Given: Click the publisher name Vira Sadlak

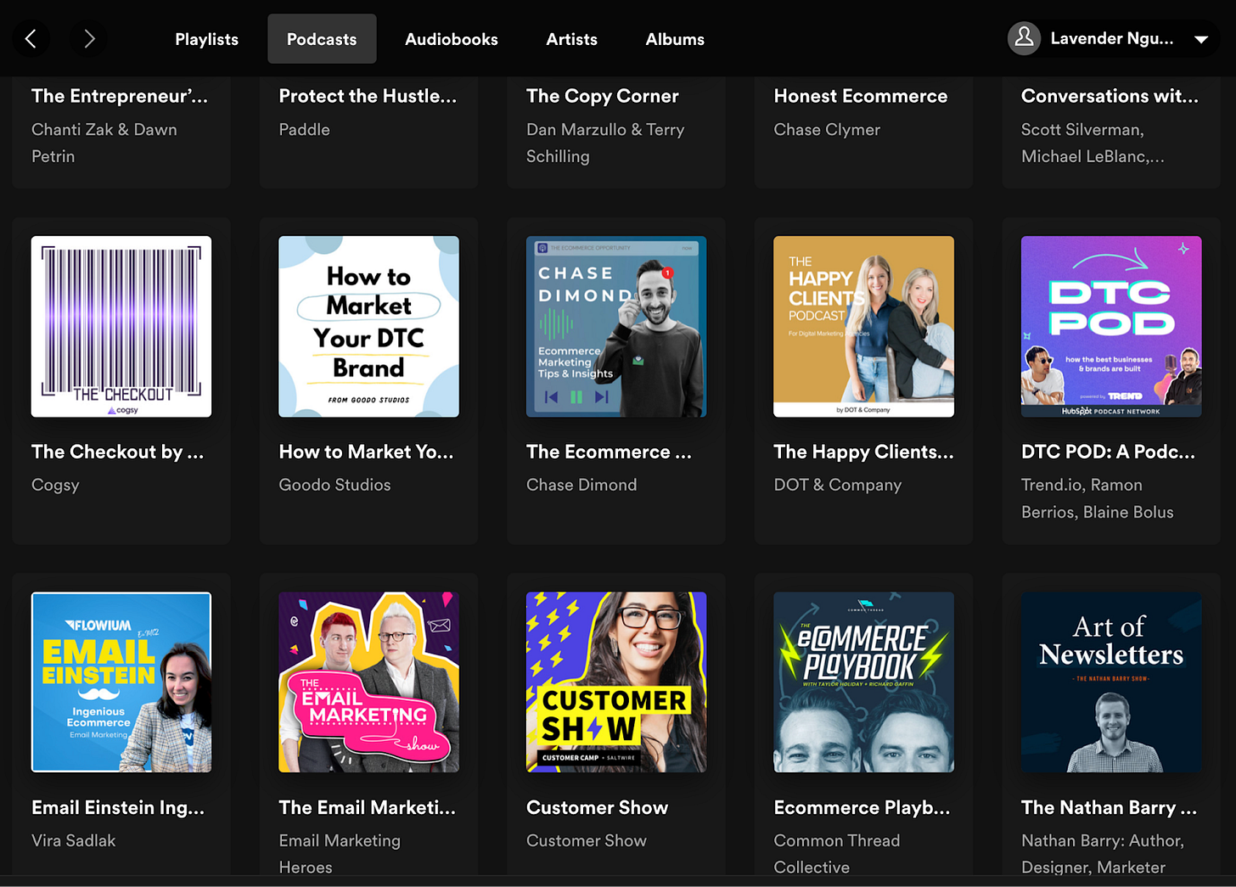Looking at the screenshot, I should pyautogui.click(x=73, y=840).
